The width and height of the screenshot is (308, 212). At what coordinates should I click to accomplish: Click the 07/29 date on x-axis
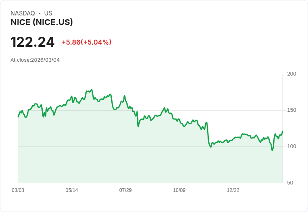click(126, 190)
